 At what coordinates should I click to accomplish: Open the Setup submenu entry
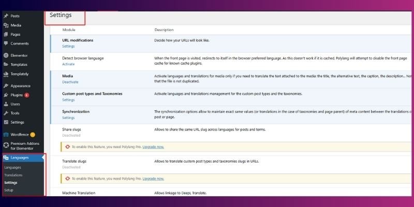8,190
